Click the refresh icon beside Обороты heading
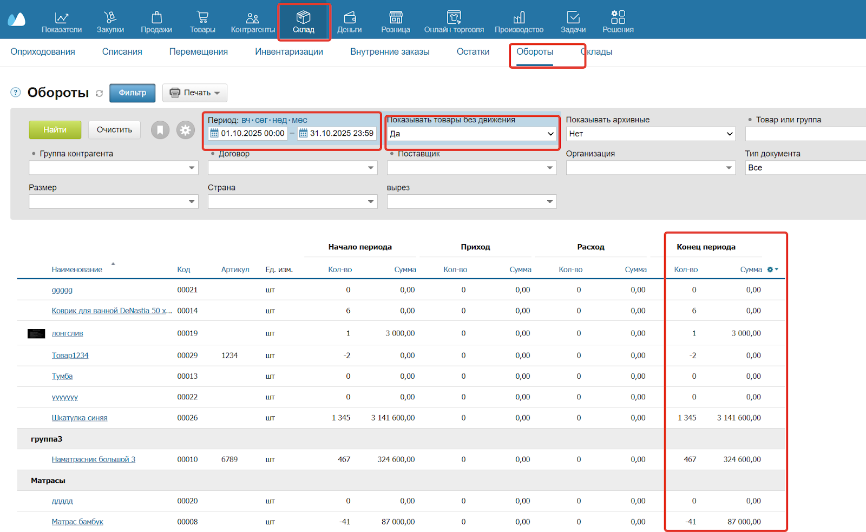 (x=99, y=93)
